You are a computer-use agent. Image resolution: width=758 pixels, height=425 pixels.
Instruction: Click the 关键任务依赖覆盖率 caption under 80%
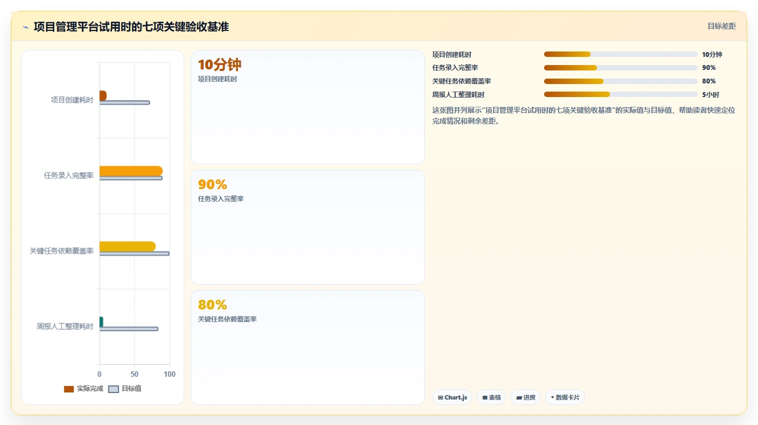227,319
